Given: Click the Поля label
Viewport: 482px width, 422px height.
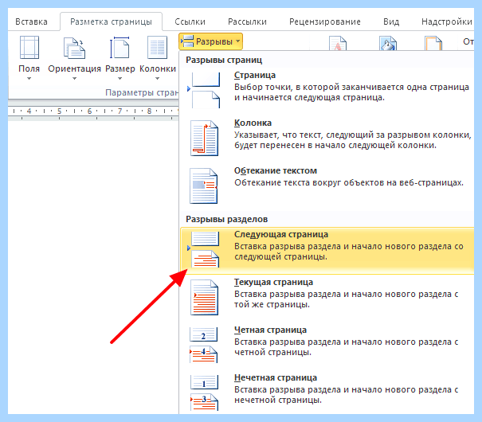Looking at the screenshot, I should click(x=29, y=68).
